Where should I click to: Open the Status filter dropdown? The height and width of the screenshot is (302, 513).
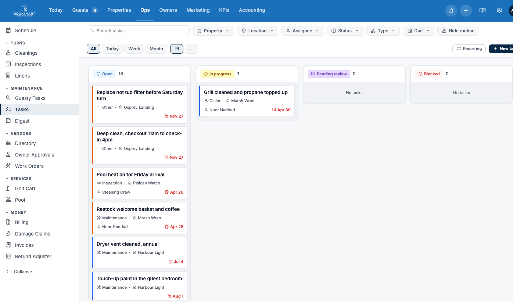[x=345, y=31]
